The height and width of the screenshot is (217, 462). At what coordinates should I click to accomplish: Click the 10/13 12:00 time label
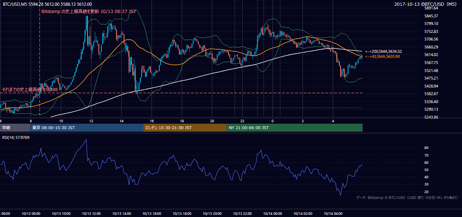point(91,214)
